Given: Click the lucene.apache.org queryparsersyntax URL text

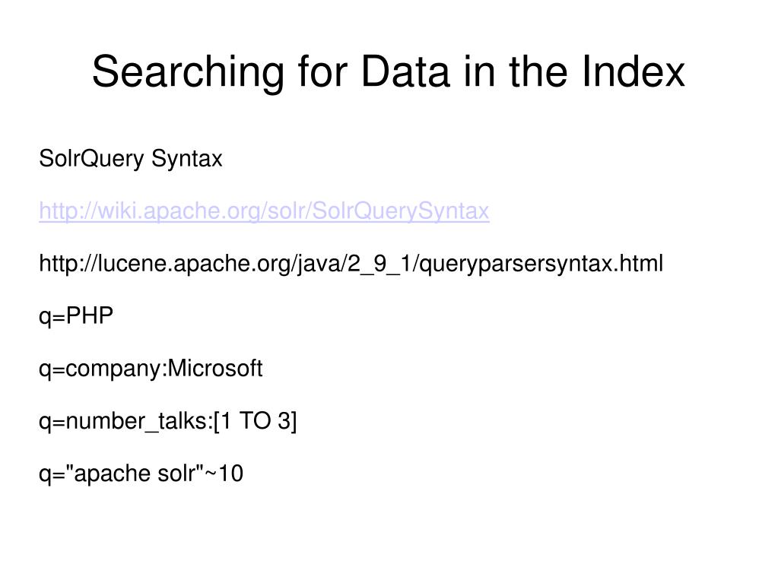Looking at the screenshot, I should 351,263.
